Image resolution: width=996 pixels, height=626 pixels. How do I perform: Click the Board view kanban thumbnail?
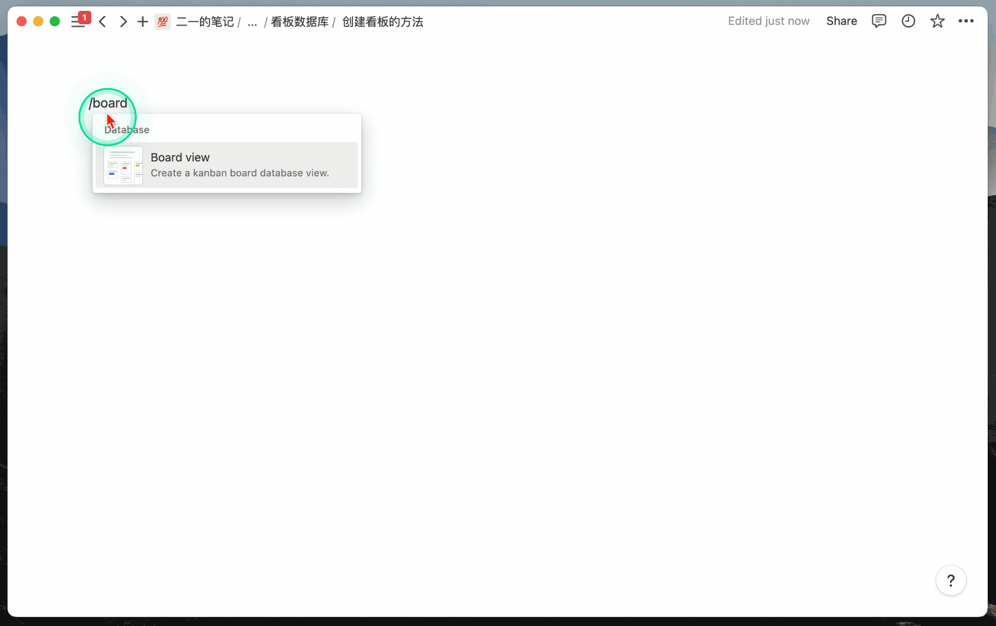[x=123, y=165]
